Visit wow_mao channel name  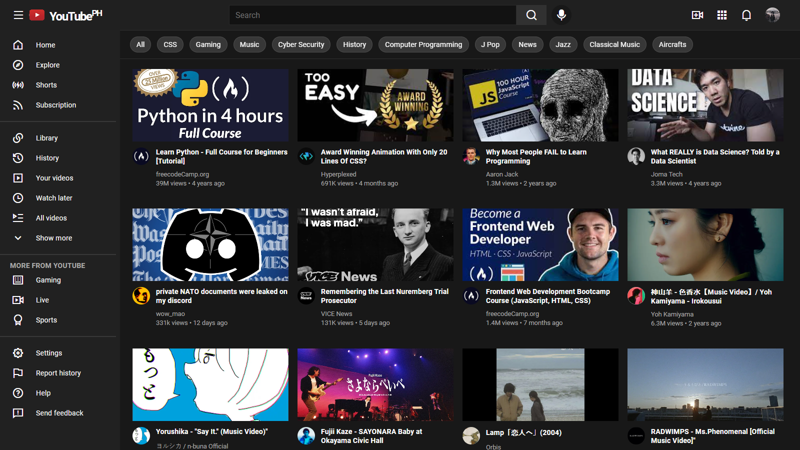pyautogui.click(x=170, y=314)
